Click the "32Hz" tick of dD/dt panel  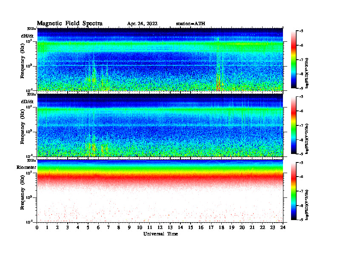pos(31,94)
